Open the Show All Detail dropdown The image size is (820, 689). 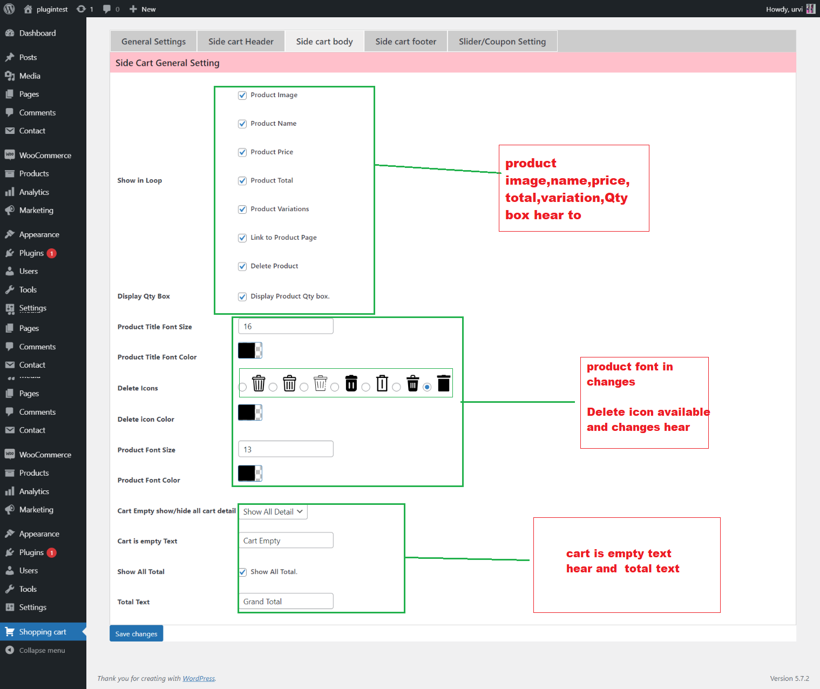[273, 512]
